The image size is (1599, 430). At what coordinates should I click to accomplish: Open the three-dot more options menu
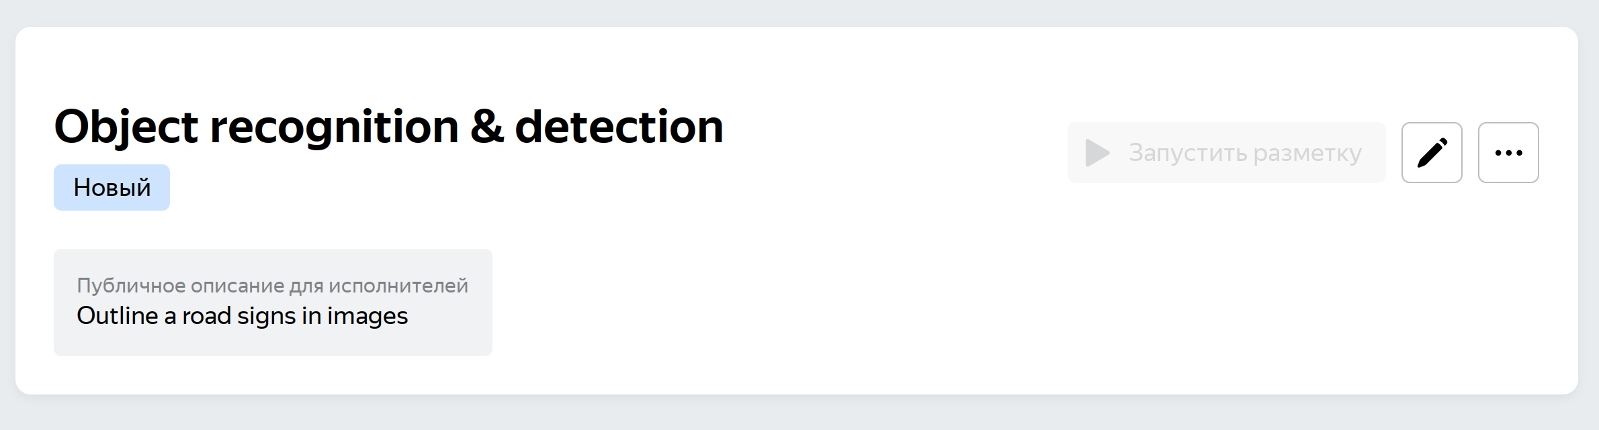click(x=1508, y=152)
